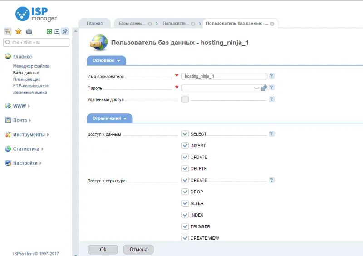Select the Пользователь баз данных tab
This screenshot has height=256, width=363.
pyautogui.click(x=237, y=24)
